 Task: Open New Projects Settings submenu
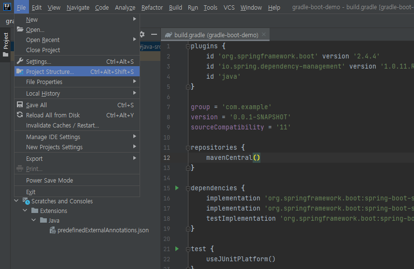point(77,147)
